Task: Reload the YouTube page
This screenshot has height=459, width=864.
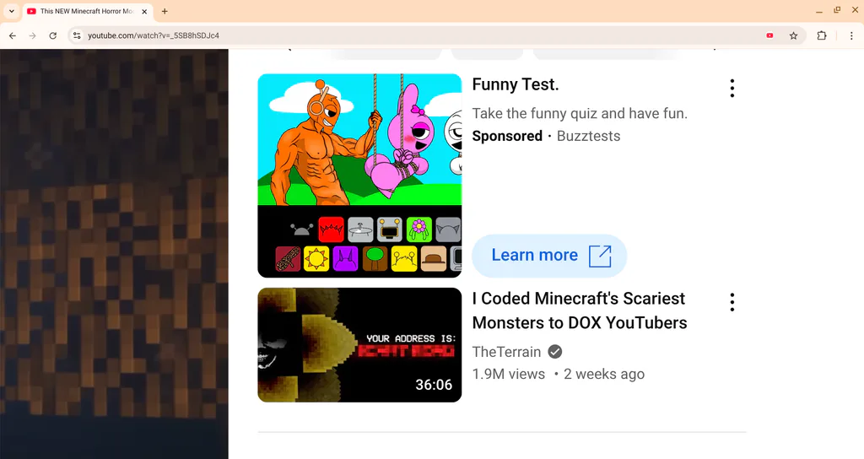Action: [x=53, y=35]
